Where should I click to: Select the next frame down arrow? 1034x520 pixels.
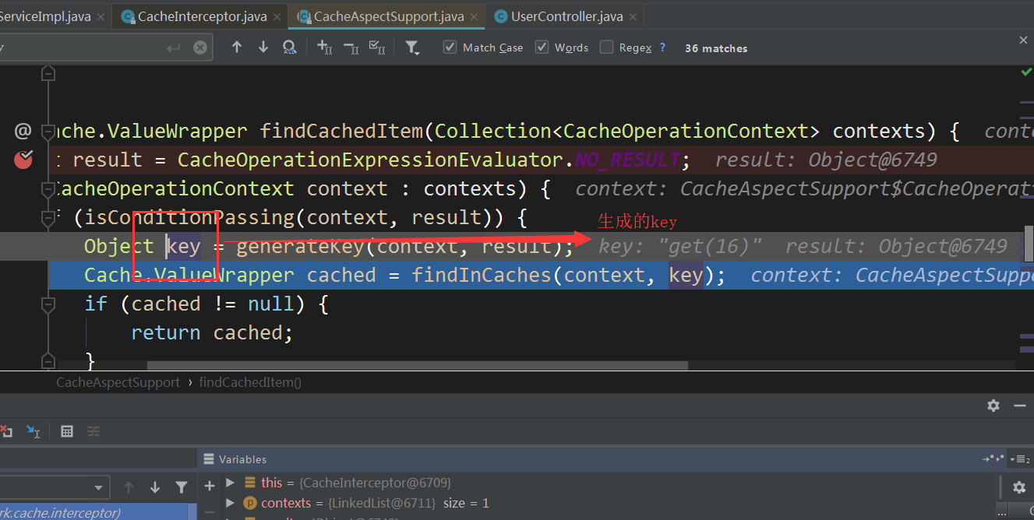click(155, 487)
